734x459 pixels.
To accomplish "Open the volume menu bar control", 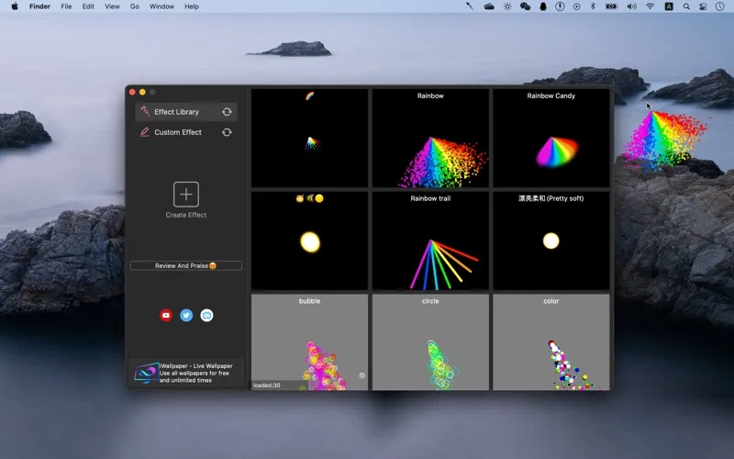I will pos(631,6).
